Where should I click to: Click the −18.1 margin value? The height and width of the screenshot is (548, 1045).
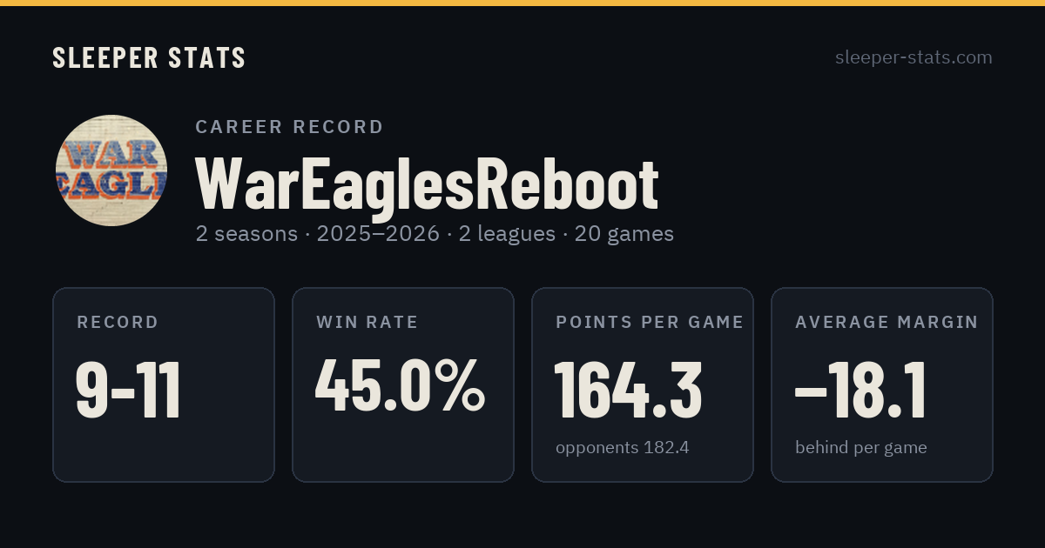860,389
